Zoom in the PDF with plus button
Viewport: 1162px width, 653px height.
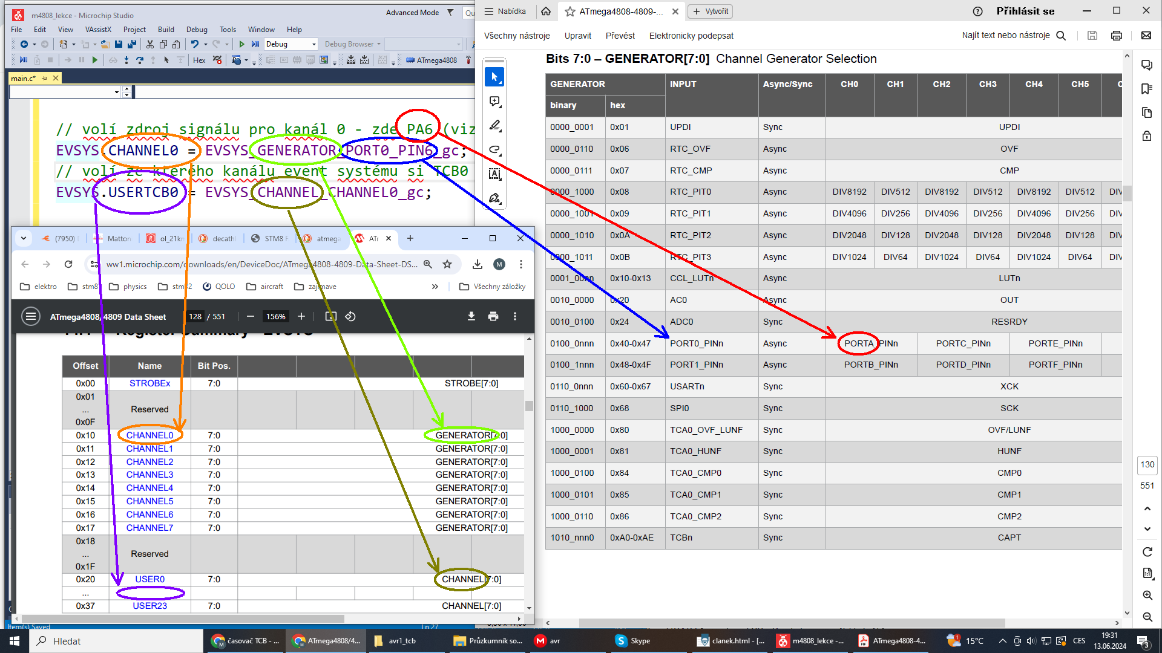pos(301,316)
